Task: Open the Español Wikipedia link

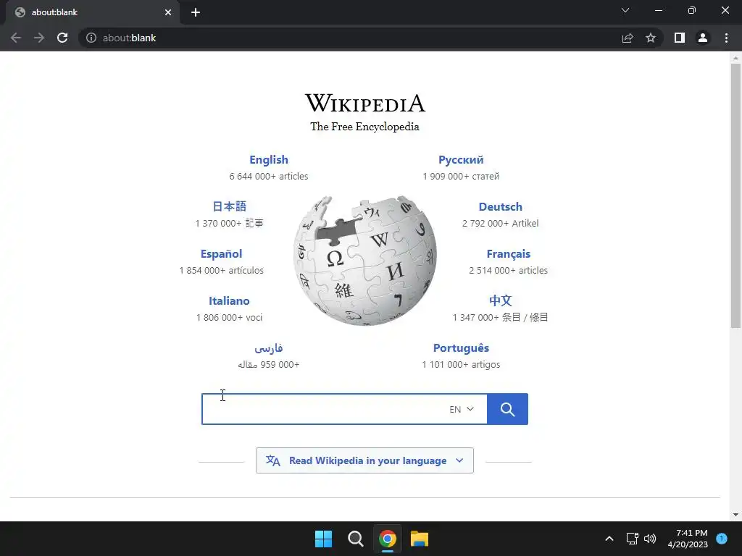Action: [x=222, y=254]
